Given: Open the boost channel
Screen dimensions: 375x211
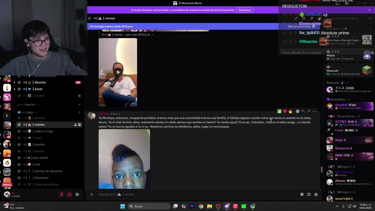Looking at the screenshot, I should coord(49,89).
